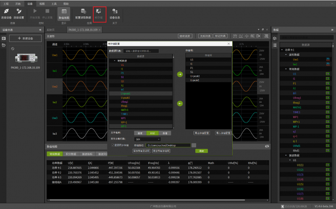
Task: Enable the 是否同步存储 checkbox
Action: (113, 145)
